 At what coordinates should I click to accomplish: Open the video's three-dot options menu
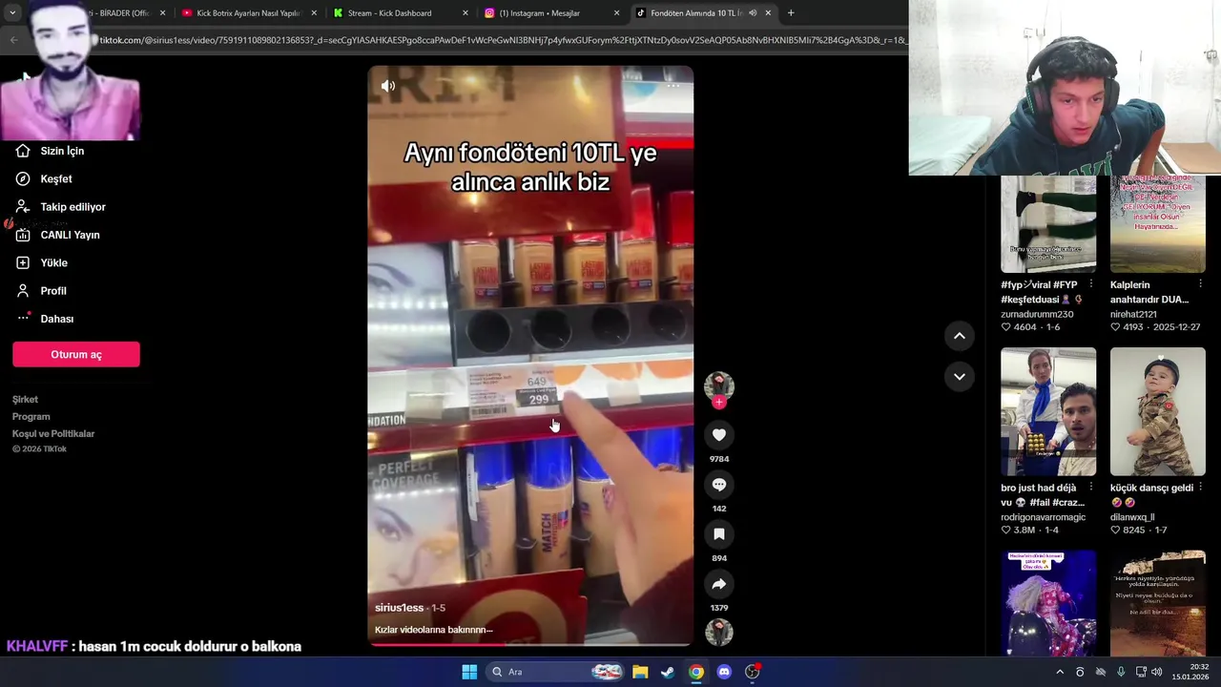[x=673, y=86]
